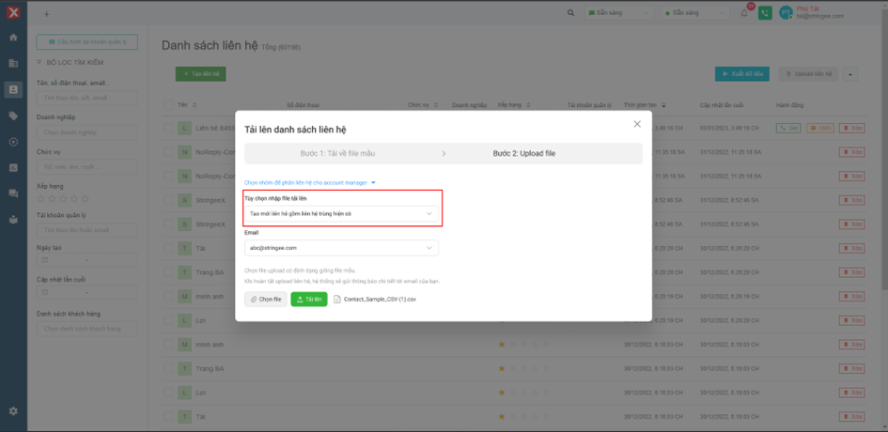This screenshot has height=432, width=888.
Task: Open 'Tùy chọn nhập file tải lên' dropdown
Action: pyautogui.click(x=340, y=213)
